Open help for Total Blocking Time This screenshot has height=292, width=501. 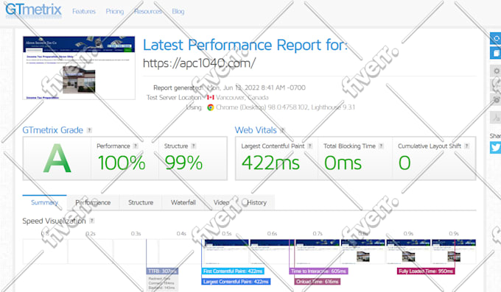[x=381, y=146]
